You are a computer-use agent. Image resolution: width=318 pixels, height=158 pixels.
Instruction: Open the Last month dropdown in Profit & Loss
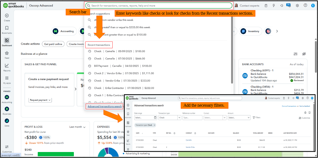(78, 127)
